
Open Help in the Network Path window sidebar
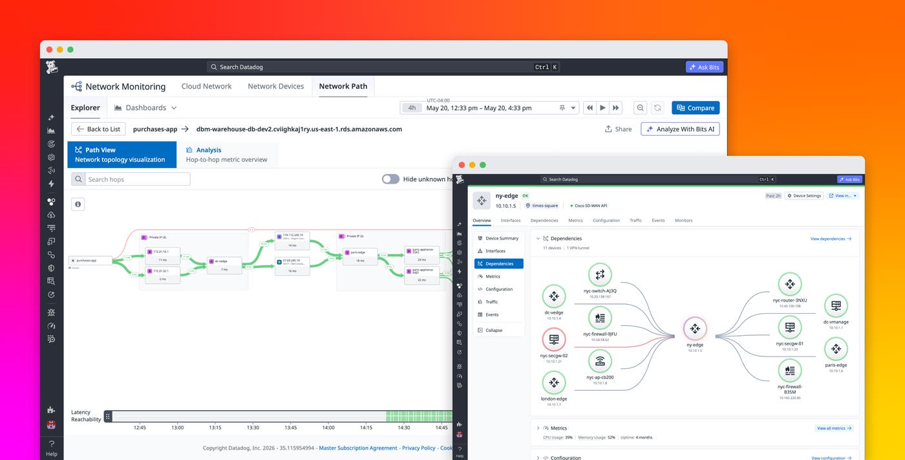[x=52, y=448]
